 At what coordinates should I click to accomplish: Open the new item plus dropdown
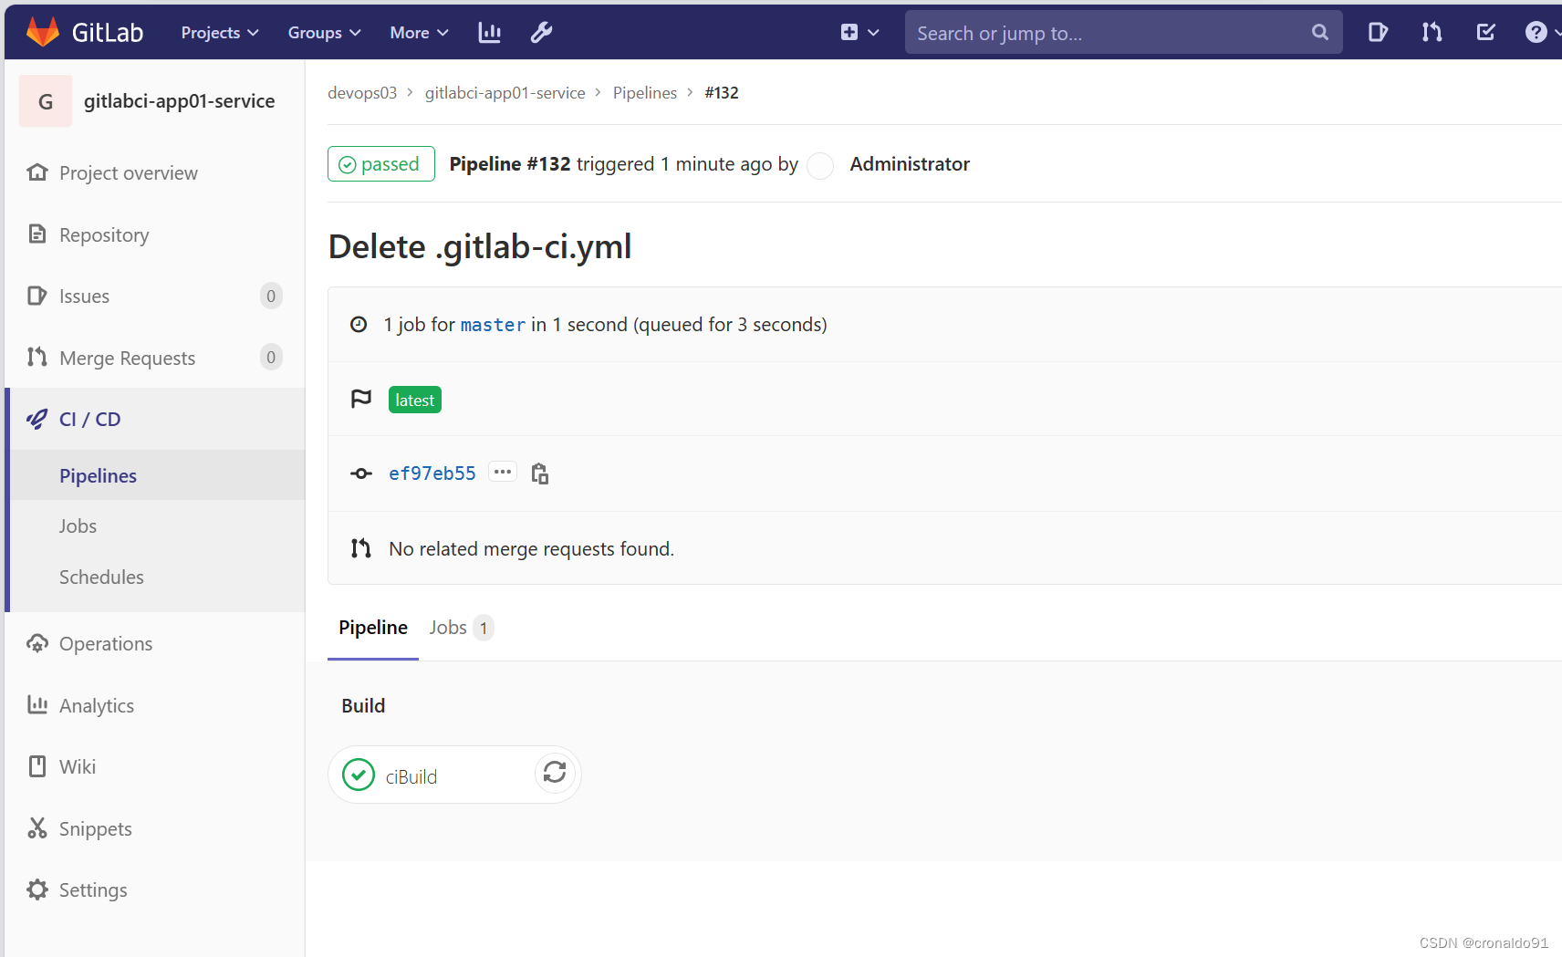859,33
